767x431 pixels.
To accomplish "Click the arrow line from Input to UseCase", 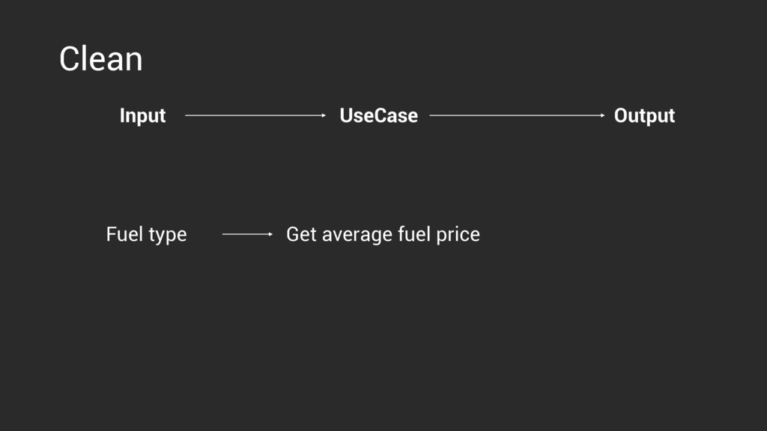I will coord(255,115).
